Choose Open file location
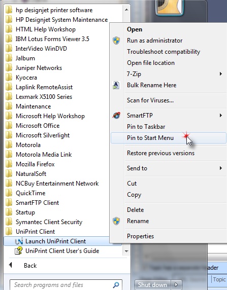 pos(151,63)
